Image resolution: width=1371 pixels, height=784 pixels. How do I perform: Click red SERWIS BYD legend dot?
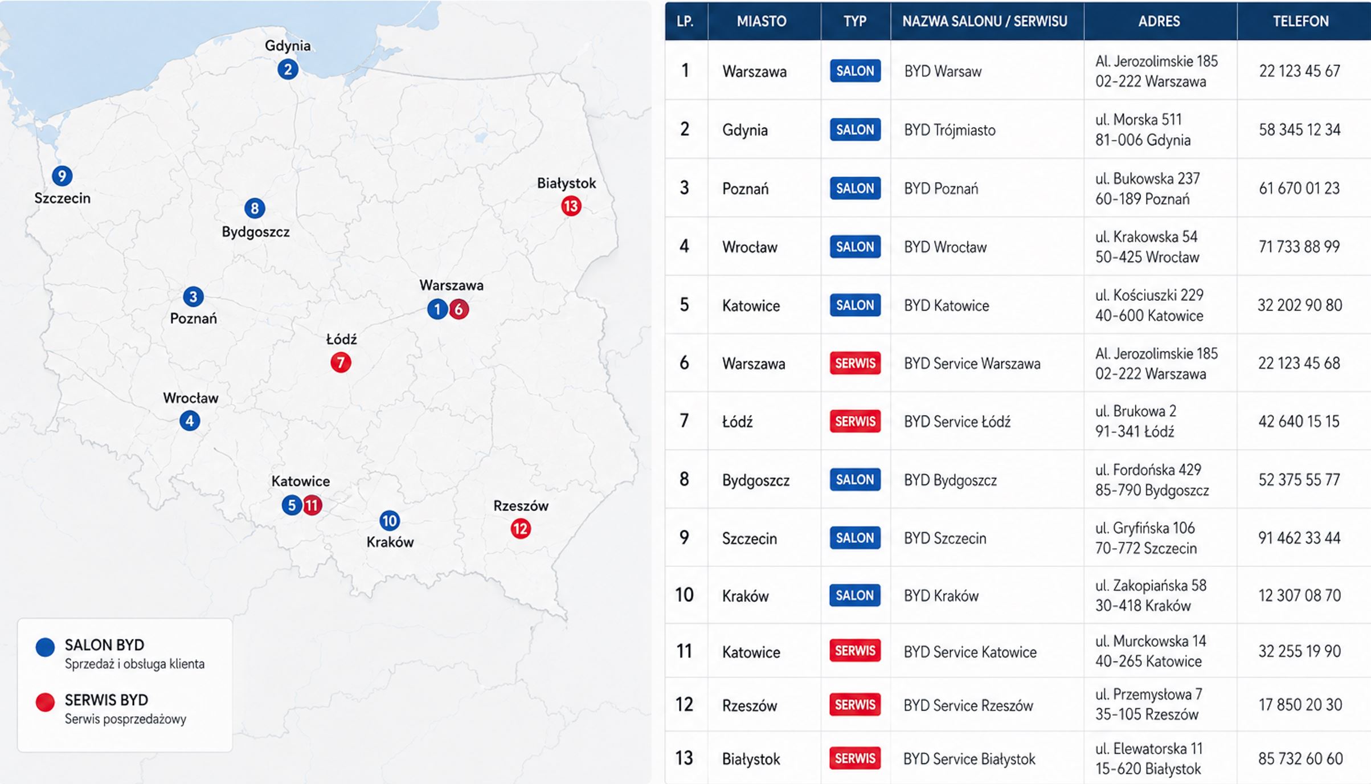point(45,702)
